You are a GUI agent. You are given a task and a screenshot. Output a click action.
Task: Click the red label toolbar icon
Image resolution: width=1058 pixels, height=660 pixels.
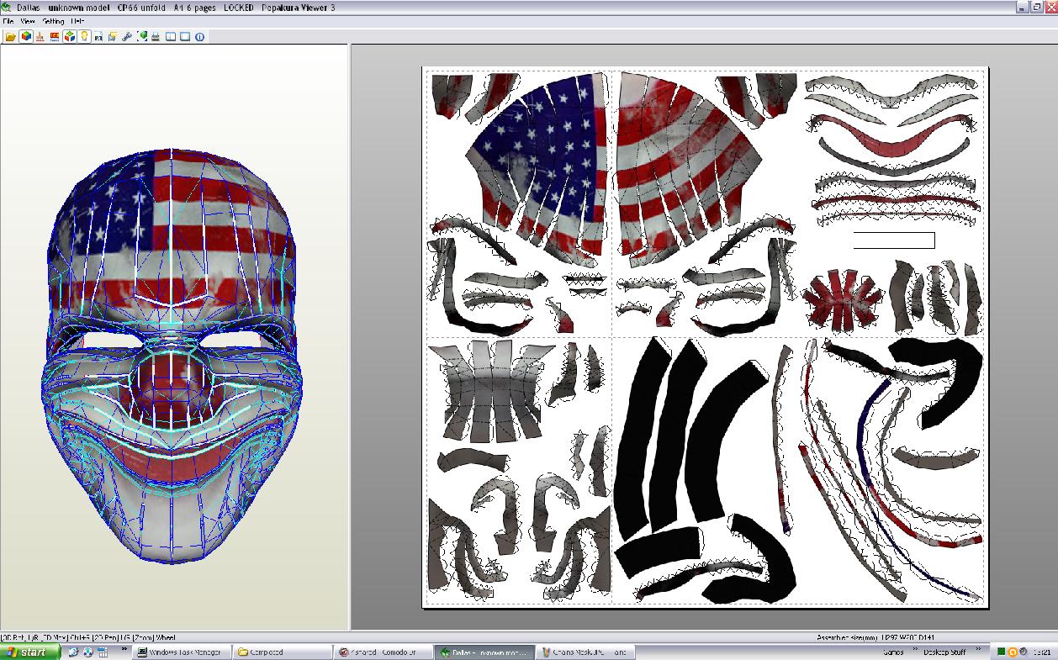pyautogui.click(x=55, y=37)
